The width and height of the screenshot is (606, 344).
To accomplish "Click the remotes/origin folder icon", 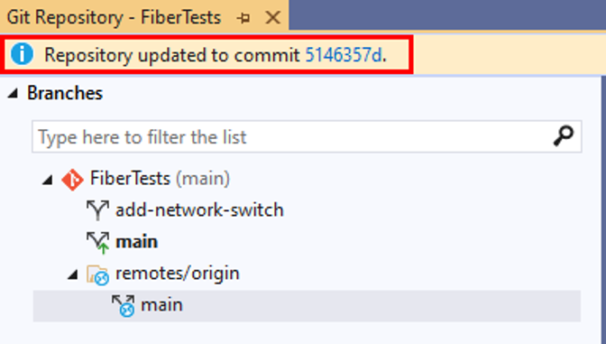I will click(97, 274).
